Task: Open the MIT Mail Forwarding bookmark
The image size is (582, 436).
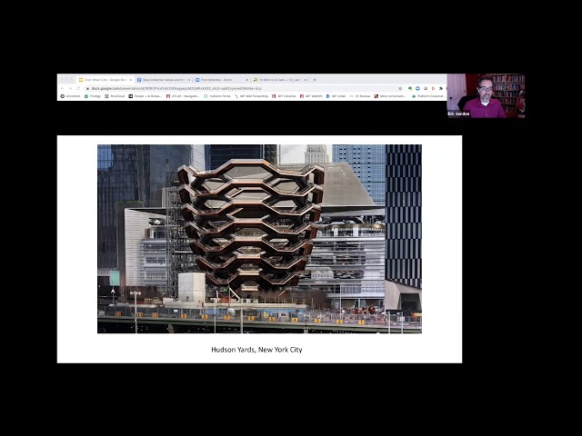Action: [x=251, y=96]
